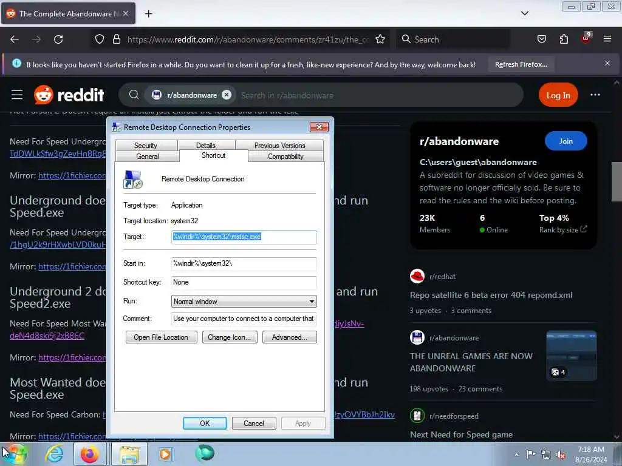This screenshot has width=622, height=466.
Task: Click Open File Location button
Action: 161,337
